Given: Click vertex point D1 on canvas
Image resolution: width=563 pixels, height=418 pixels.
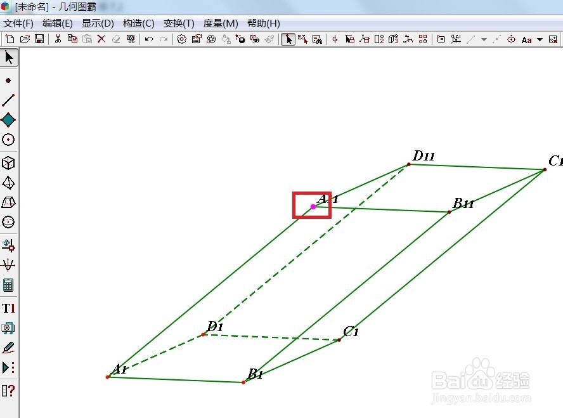Looking at the screenshot, I should click(x=203, y=335).
